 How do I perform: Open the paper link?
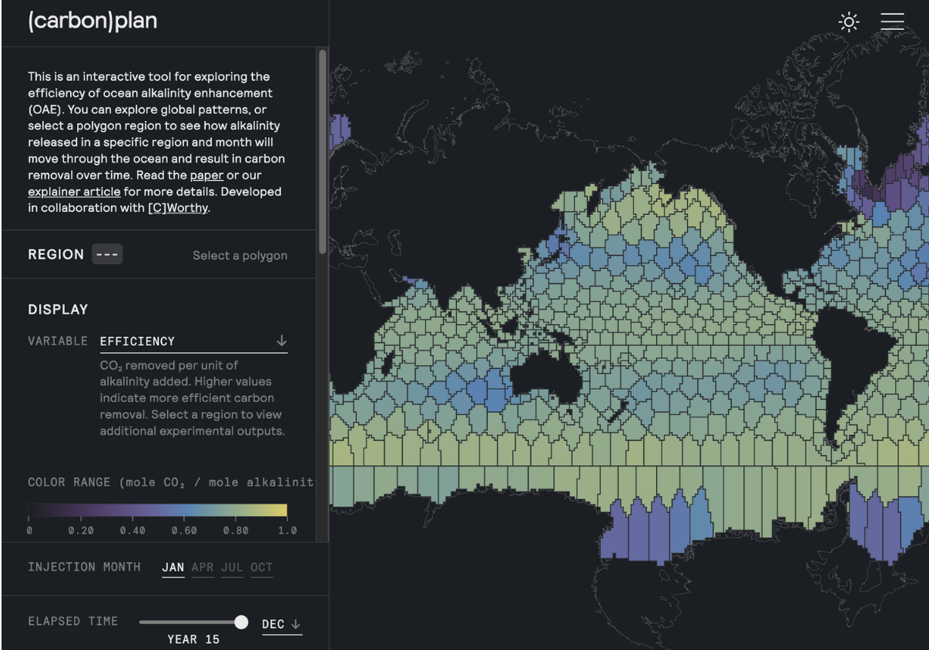tap(206, 175)
